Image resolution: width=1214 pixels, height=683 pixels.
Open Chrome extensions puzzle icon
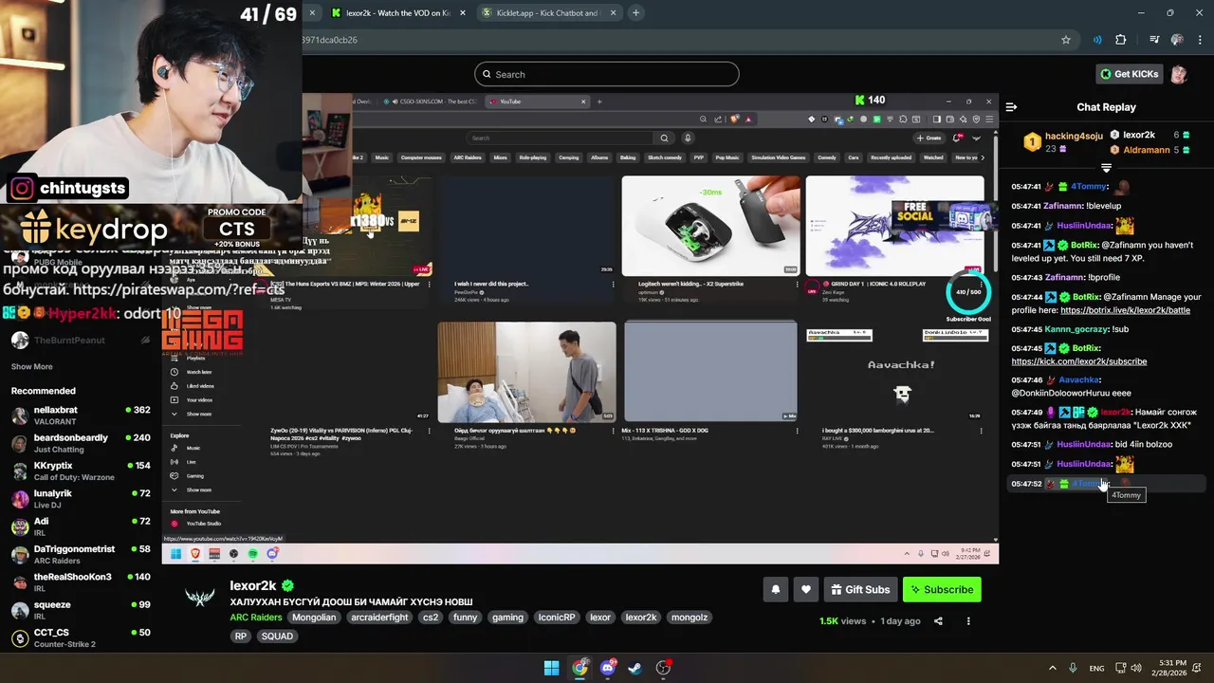(x=1121, y=40)
